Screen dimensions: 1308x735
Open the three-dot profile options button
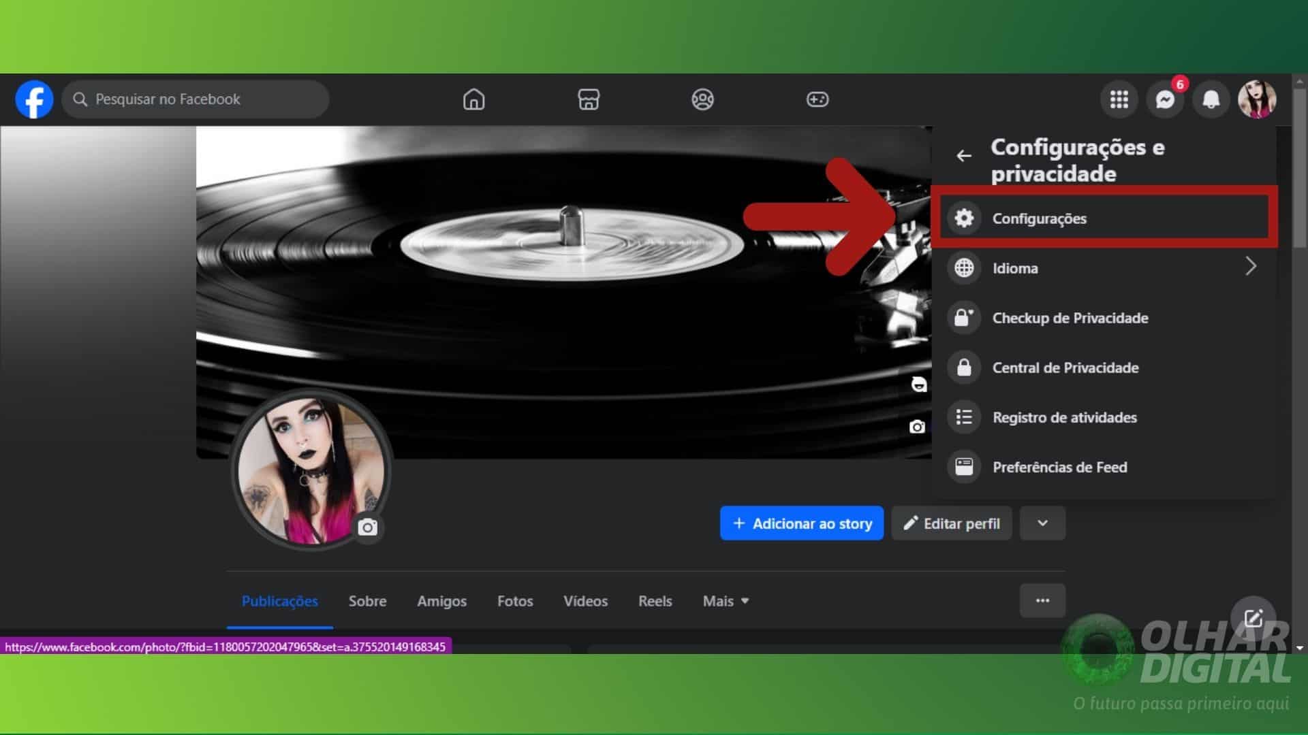pos(1042,600)
